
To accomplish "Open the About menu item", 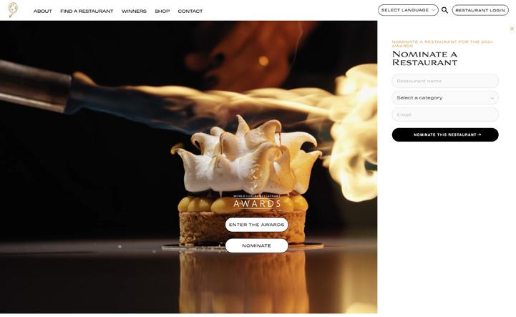I will (43, 11).
